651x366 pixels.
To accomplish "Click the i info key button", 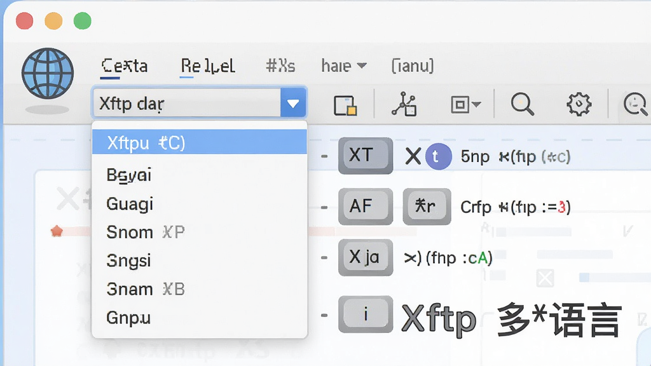I will click(366, 314).
